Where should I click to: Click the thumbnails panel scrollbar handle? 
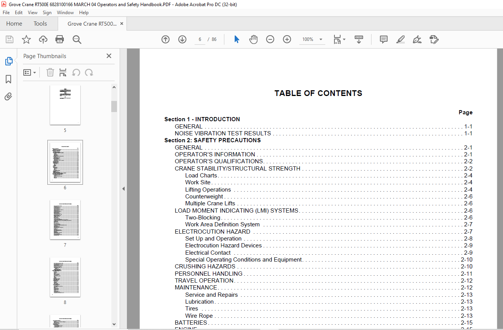(114, 106)
